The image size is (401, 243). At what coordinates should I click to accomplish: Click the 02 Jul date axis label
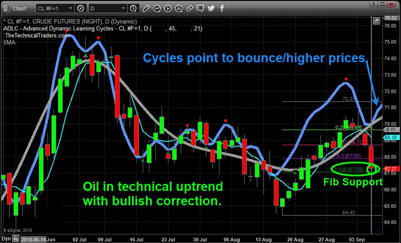79,239
